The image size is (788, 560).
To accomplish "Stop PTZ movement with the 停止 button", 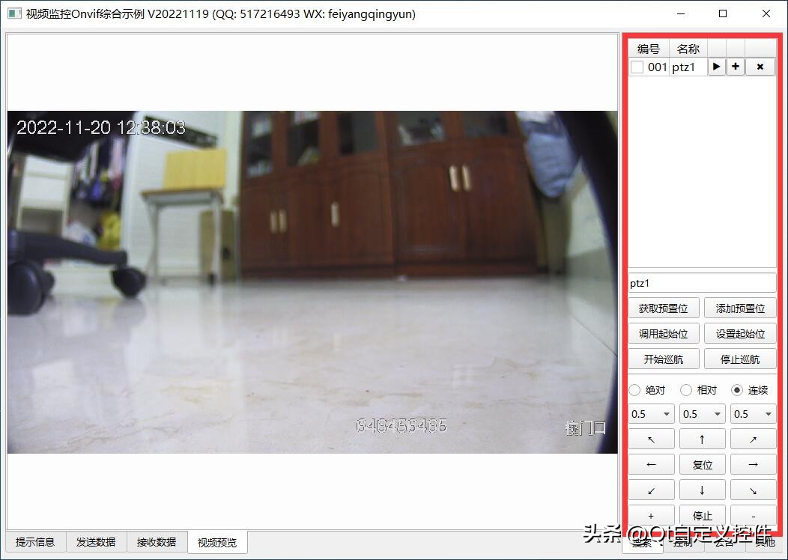I will (x=702, y=516).
